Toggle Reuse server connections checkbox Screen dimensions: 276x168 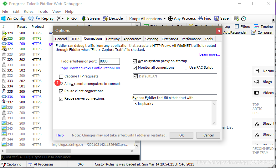click(61, 99)
